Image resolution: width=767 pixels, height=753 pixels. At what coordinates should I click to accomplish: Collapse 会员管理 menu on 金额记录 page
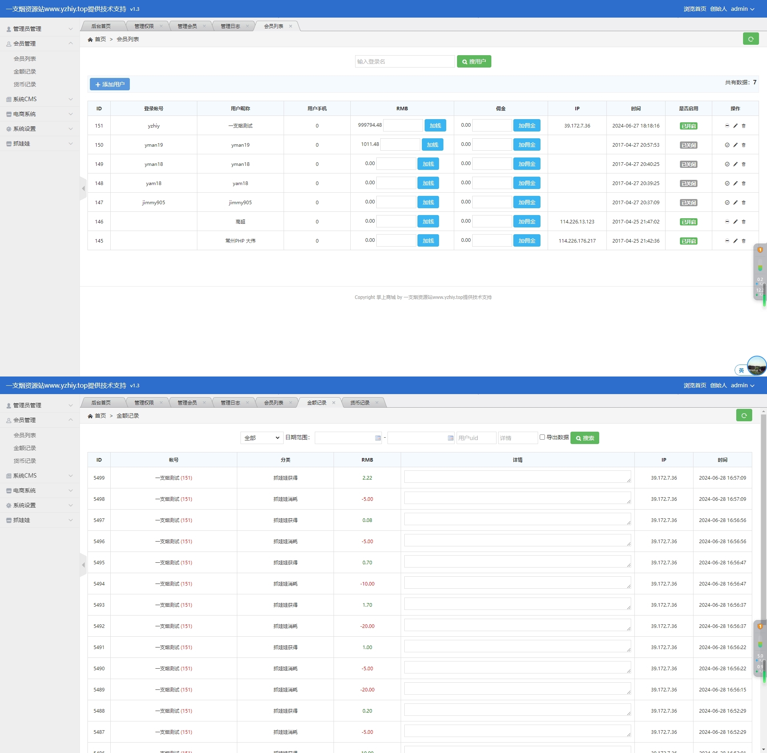[40, 420]
